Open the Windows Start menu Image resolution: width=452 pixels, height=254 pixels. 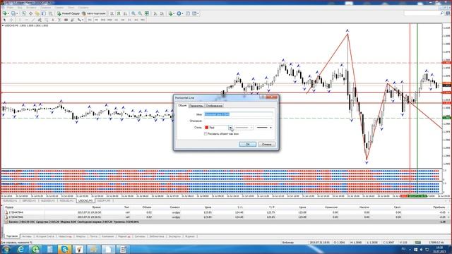click(x=6, y=249)
